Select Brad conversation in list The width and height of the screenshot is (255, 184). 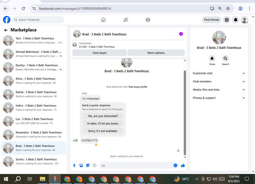pyautogui.click(x=34, y=148)
